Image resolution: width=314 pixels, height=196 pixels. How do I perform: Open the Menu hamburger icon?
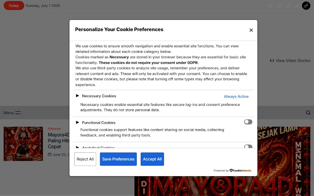[18, 113]
